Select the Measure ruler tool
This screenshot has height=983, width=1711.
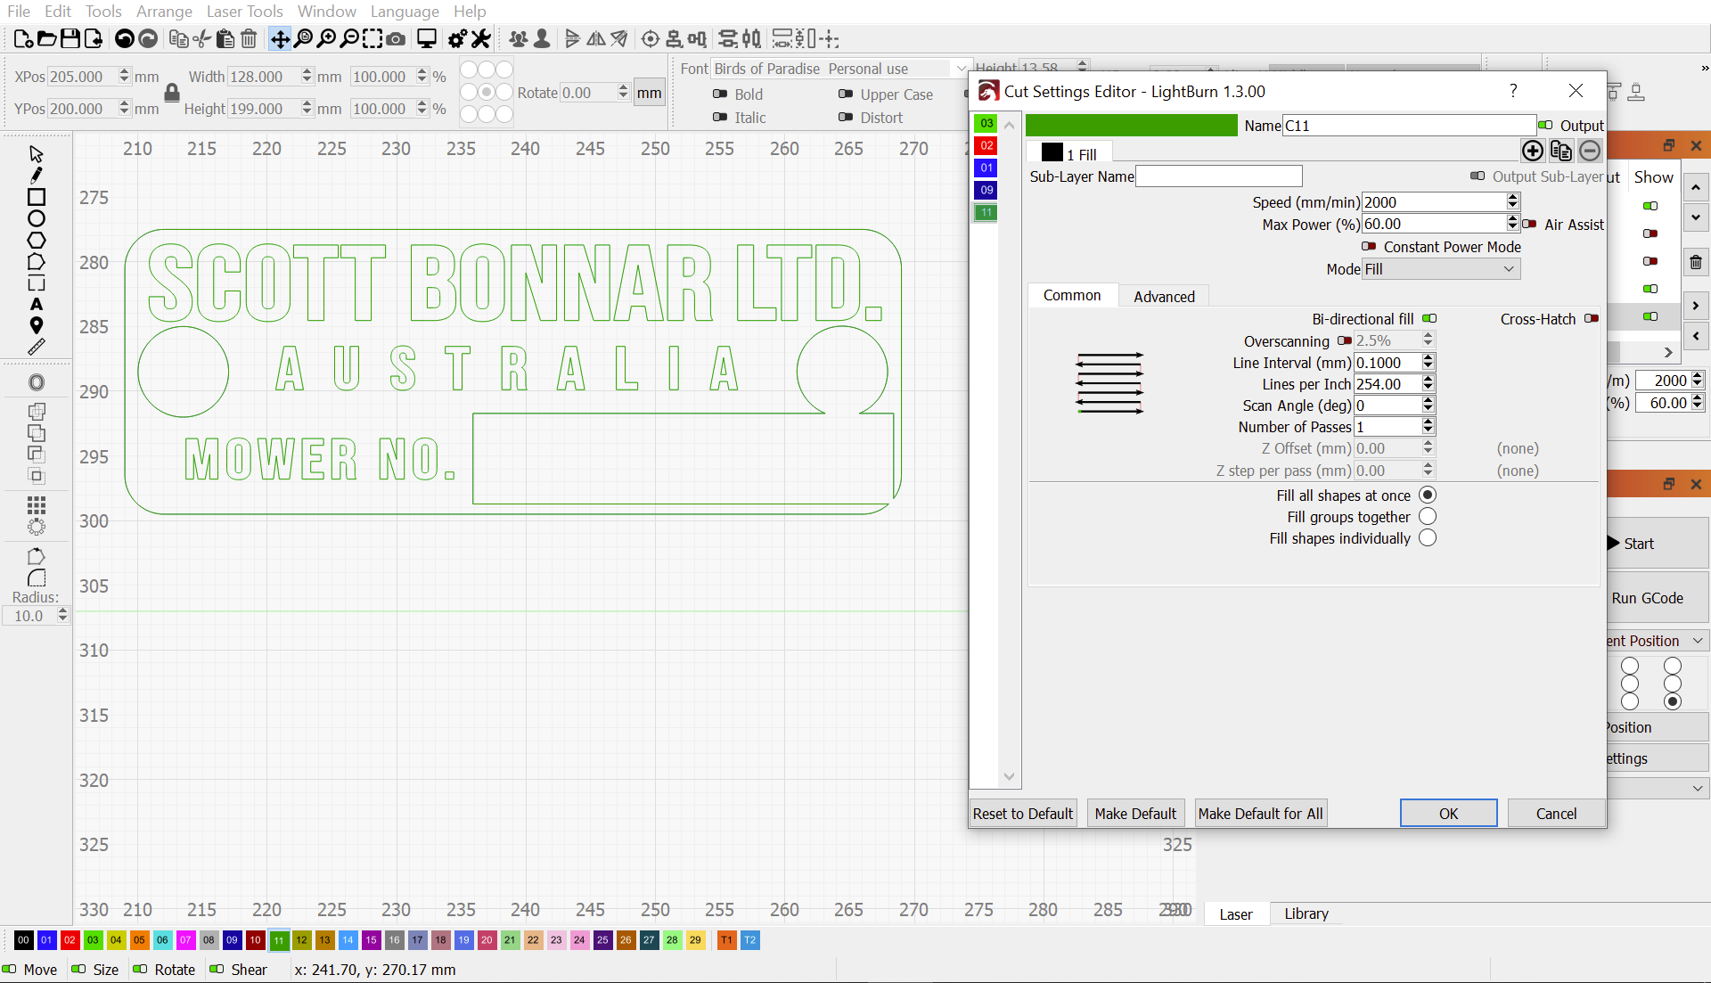37,348
